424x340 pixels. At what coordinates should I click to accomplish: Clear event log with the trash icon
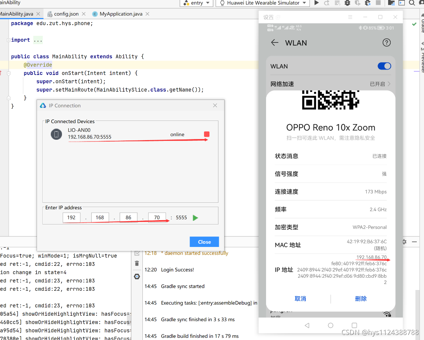[137, 263]
